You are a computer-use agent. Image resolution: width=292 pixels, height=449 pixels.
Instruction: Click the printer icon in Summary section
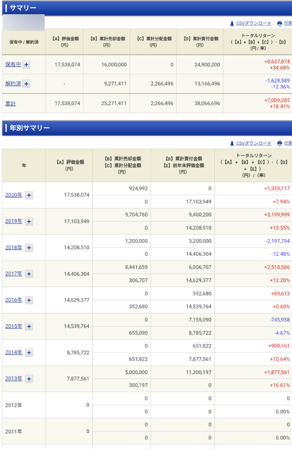point(279,23)
